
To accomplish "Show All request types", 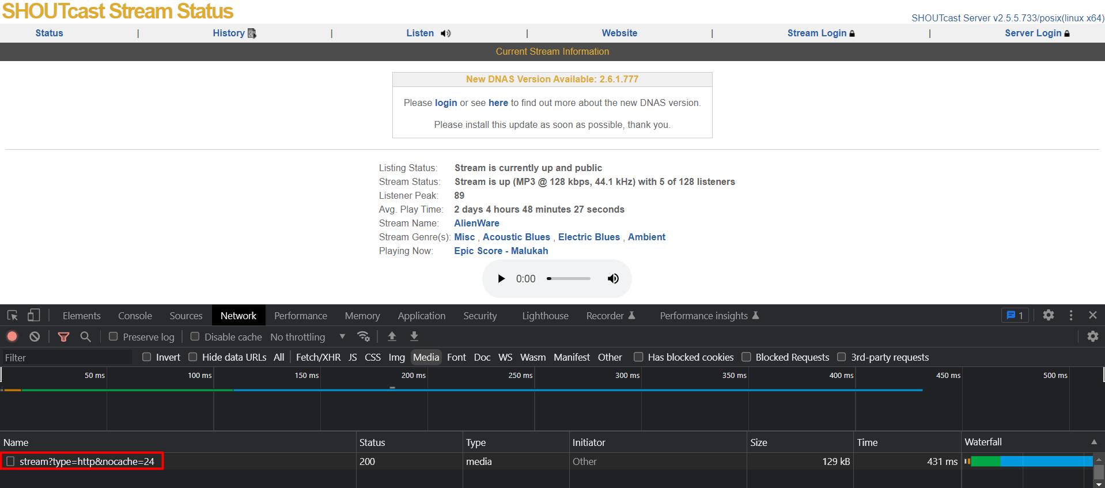I will coord(279,357).
